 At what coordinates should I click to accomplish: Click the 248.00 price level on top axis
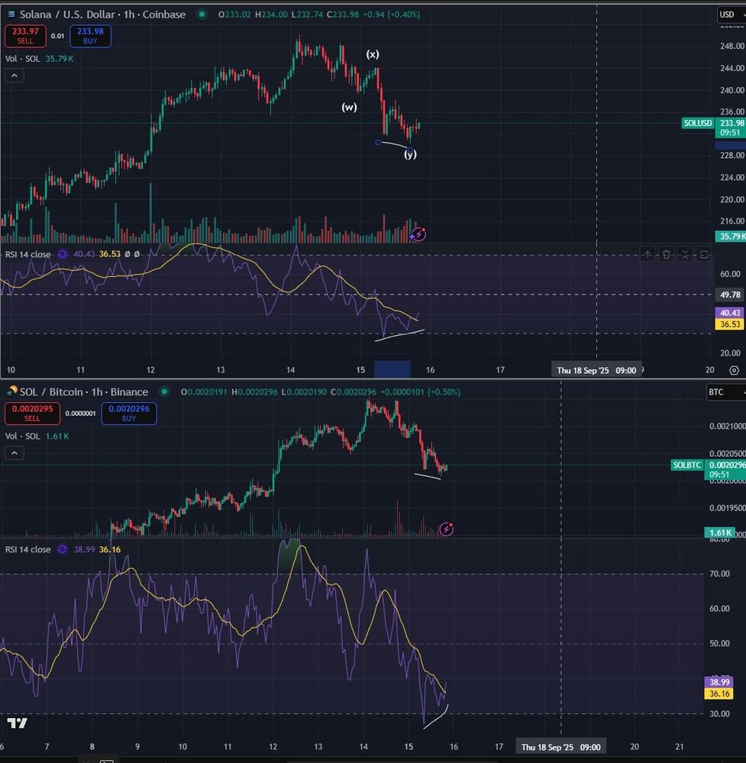click(732, 47)
